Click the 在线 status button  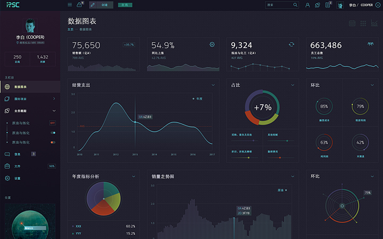tap(125, 5)
